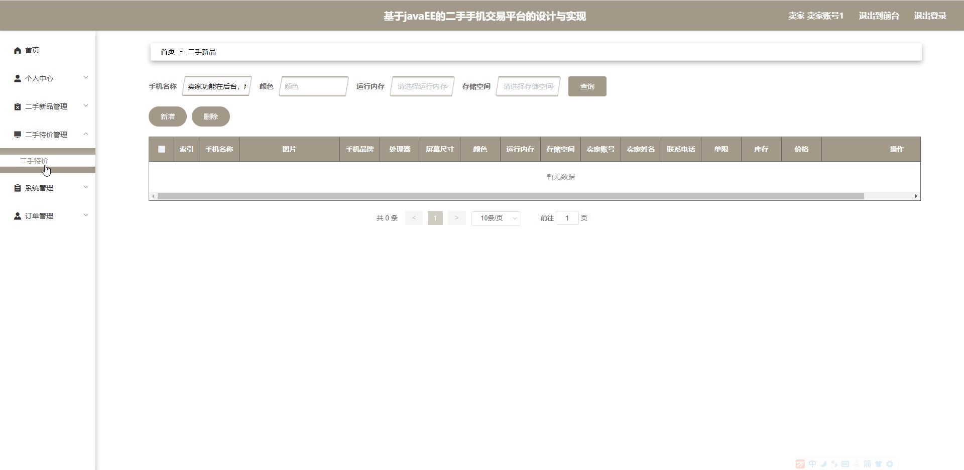Click the 查询 search button

(587, 86)
